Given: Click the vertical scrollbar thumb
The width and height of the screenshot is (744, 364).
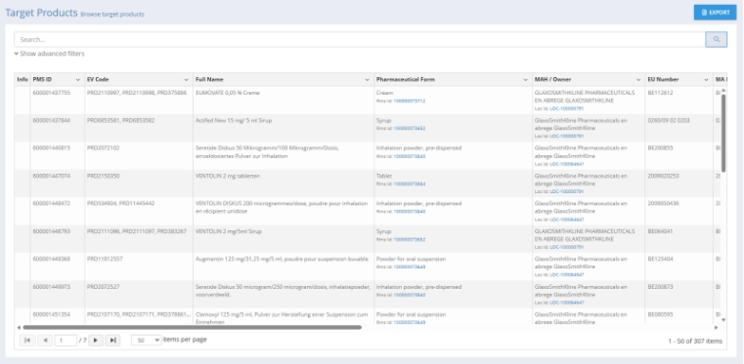Looking at the screenshot, I should click(723, 133).
